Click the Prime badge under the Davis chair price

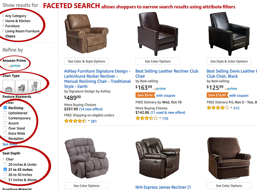coord(231,89)
